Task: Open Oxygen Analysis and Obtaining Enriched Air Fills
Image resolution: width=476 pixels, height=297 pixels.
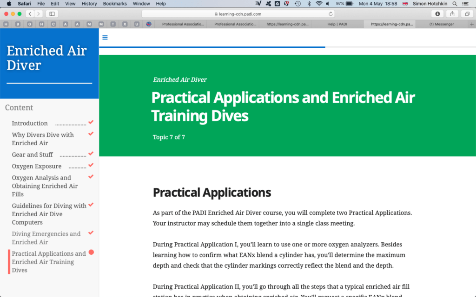Action: click(45, 186)
